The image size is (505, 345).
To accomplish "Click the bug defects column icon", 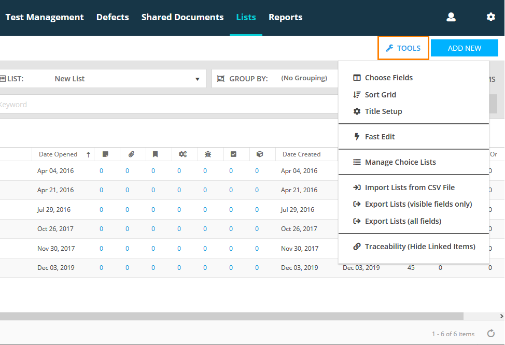I will 208,154.
